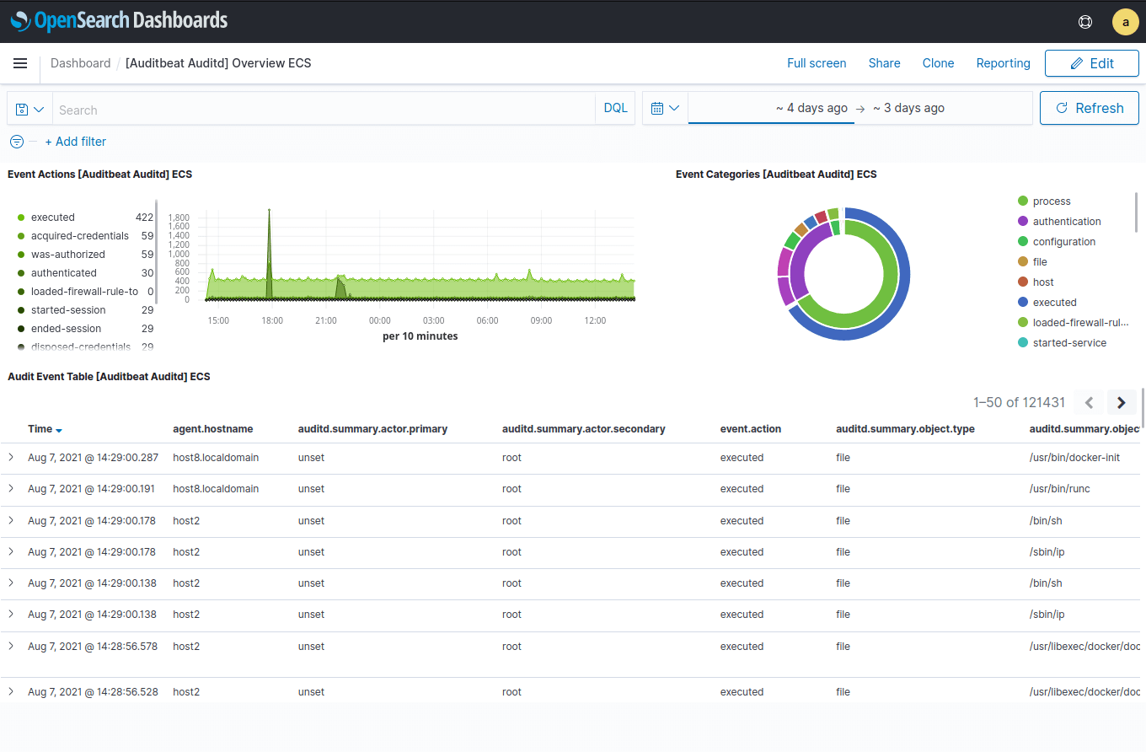
Task: Click the OpenSearch Dashboards logo
Action: [x=118, y=20]
